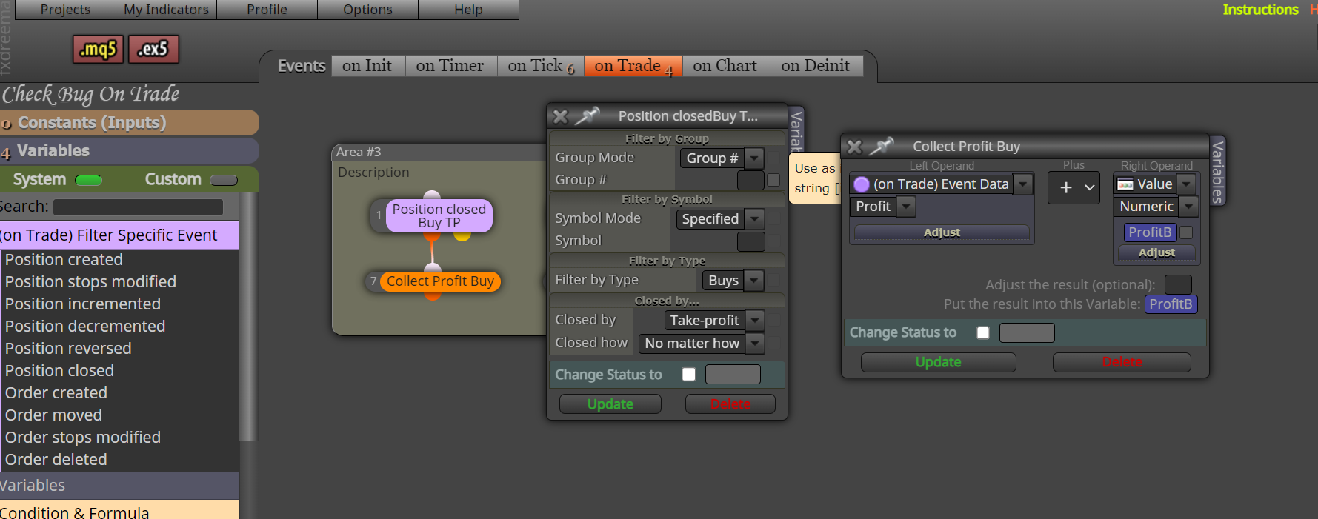1318x519 pixels.
Task: Export project as .mq5 file
Action: point(99,50)
